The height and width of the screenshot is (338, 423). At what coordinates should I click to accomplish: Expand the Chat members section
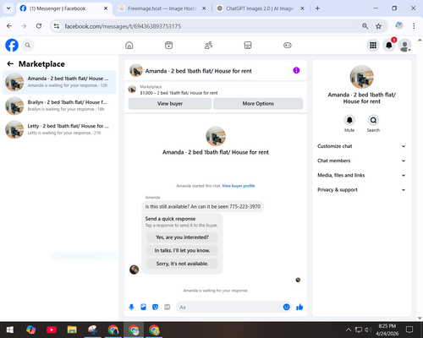click(361, 161)
